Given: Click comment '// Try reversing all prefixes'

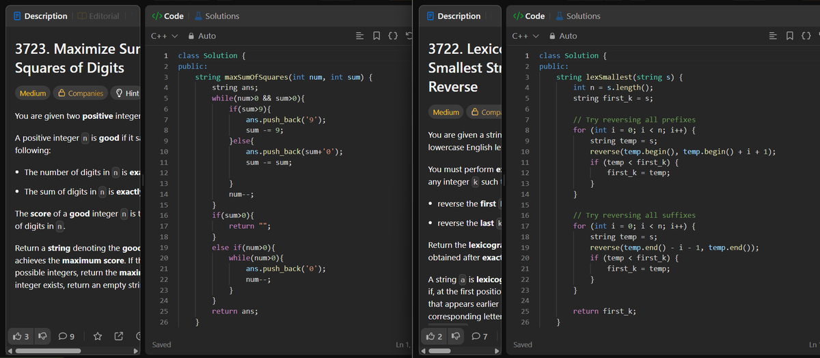Looking at the screenshot, I should pos(633,120).
